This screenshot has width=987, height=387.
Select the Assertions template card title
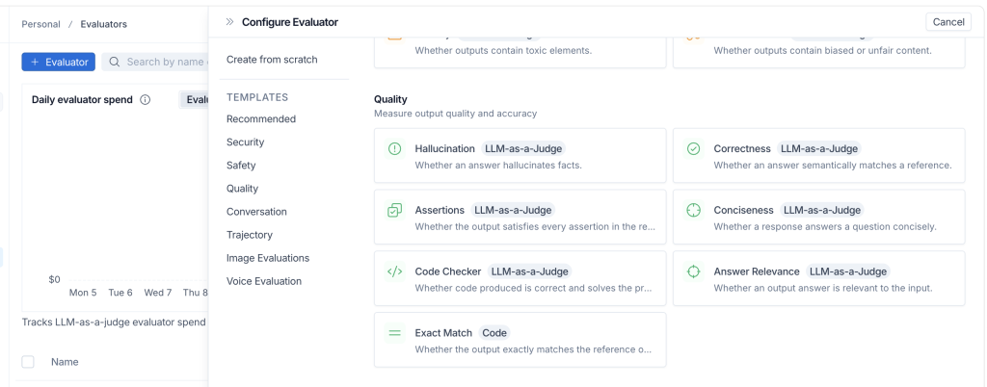pyautogui.click(x=440, y=211)
